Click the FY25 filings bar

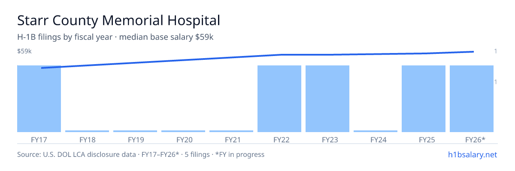click(424, 99)
